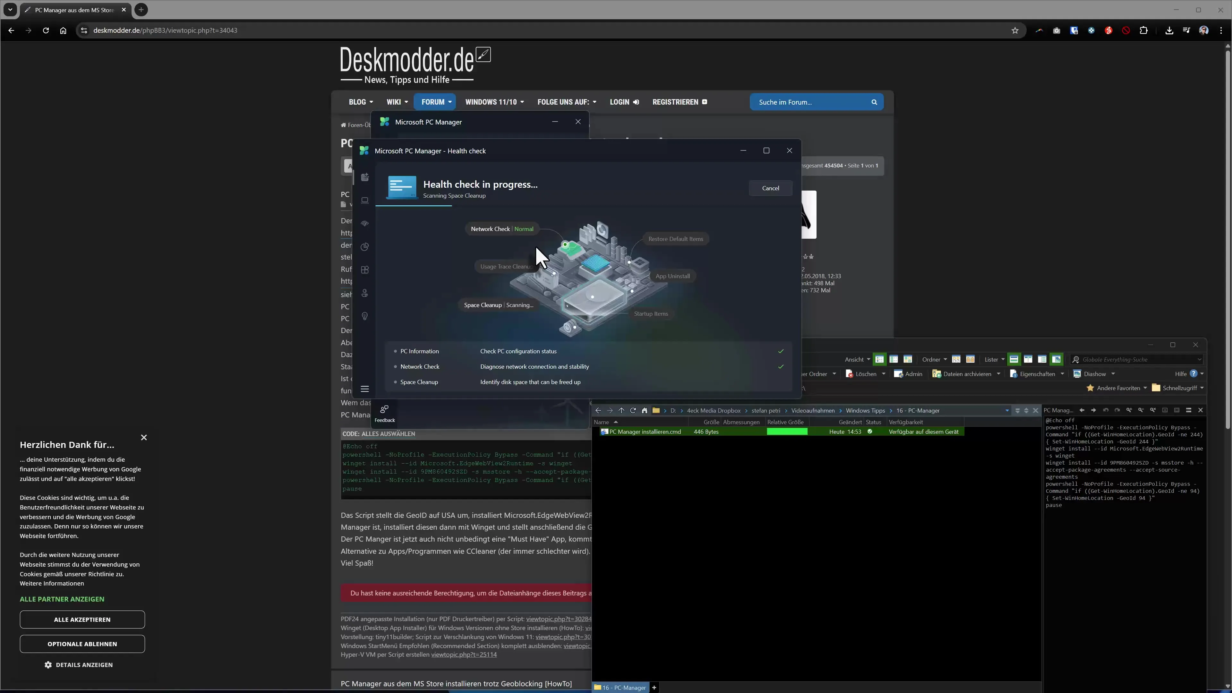Viewport: 1232px width, 693px height.
Task: Open the Lister dropdown arrow
Action: 1003,360
